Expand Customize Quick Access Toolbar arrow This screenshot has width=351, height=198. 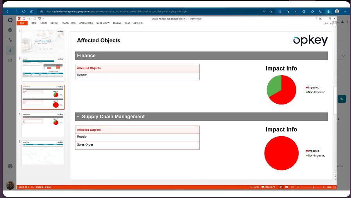pyautogui.click(x=43, y=19)
